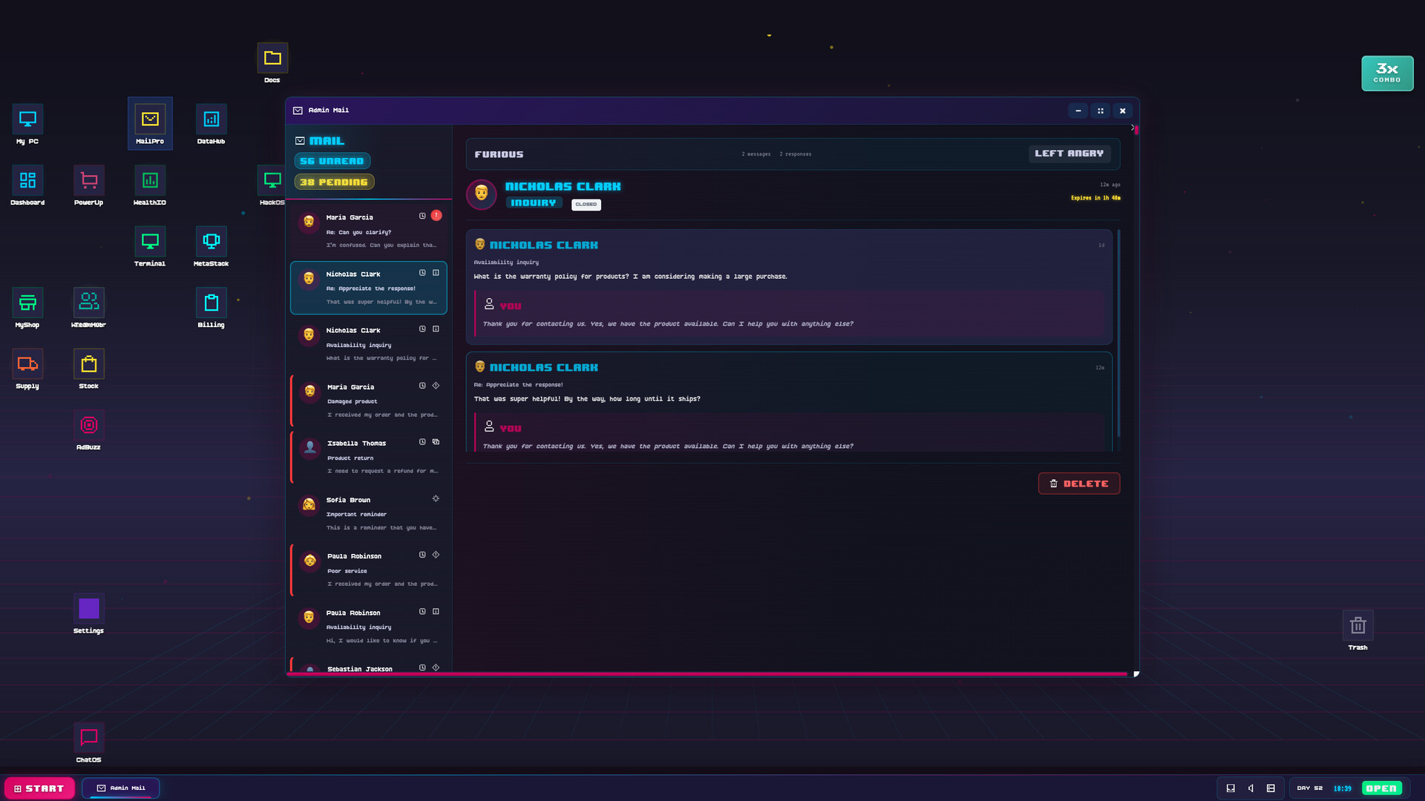Switch to the Admin Mail taskbar tab
Screen dimensions: 1425x801
click(120, 788)
